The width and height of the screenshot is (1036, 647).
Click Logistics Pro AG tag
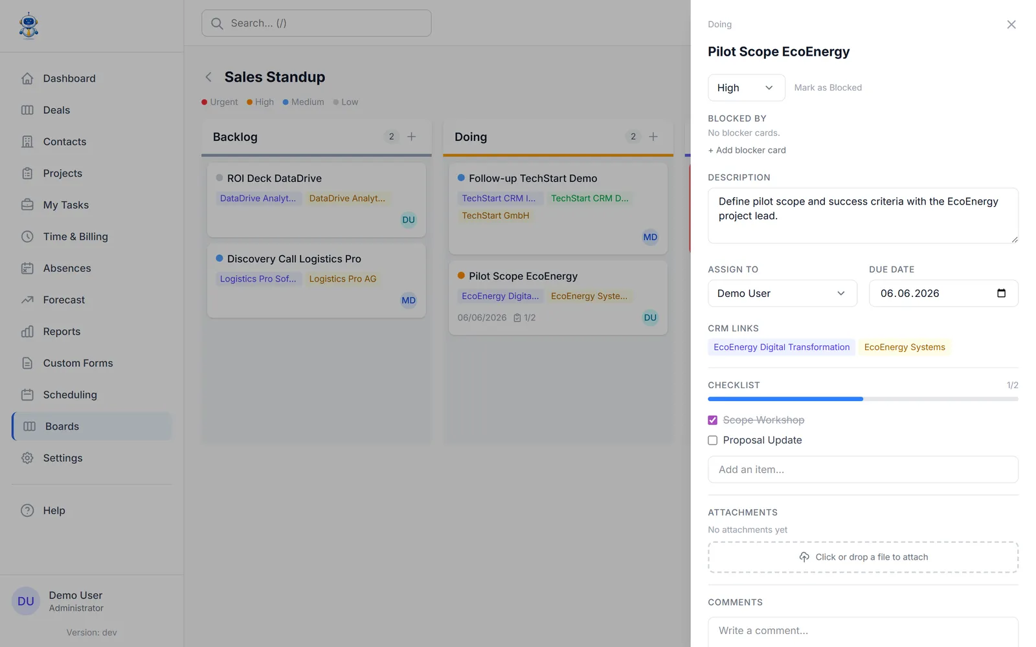coord(343,279)
